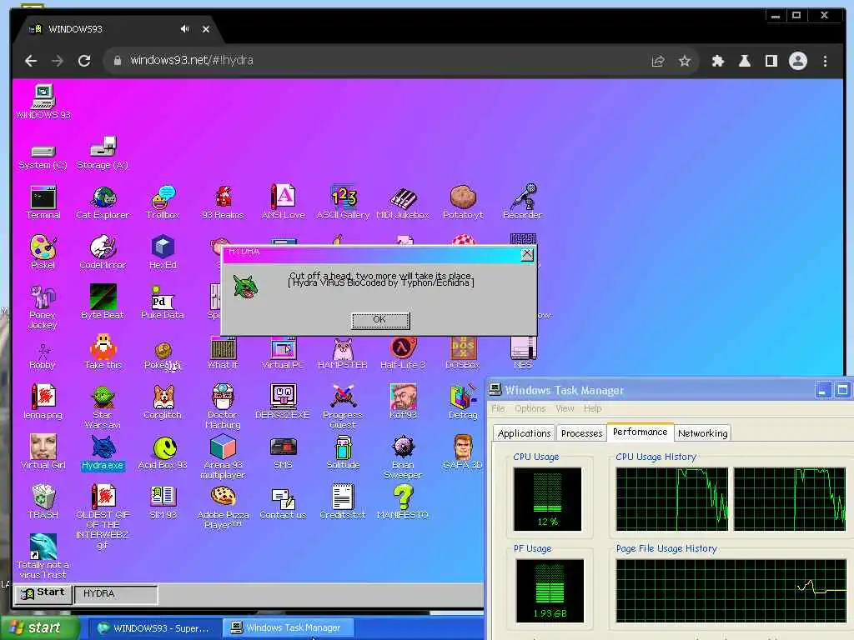Open Networking tab in Task Manager
This screenshot has width=854, height=640.
click(x=702, y=433)
